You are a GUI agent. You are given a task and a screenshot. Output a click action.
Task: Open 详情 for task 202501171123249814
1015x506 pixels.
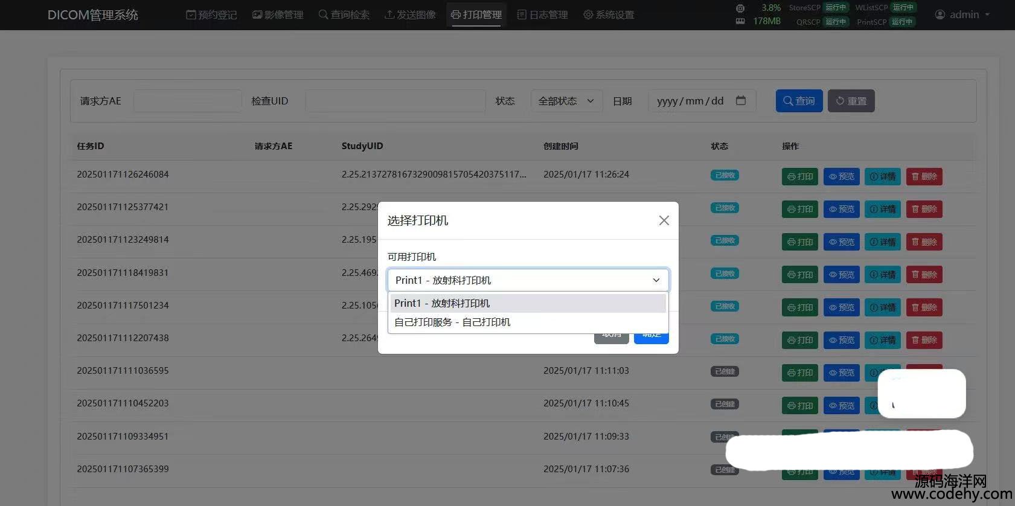(x=882, y=242)
